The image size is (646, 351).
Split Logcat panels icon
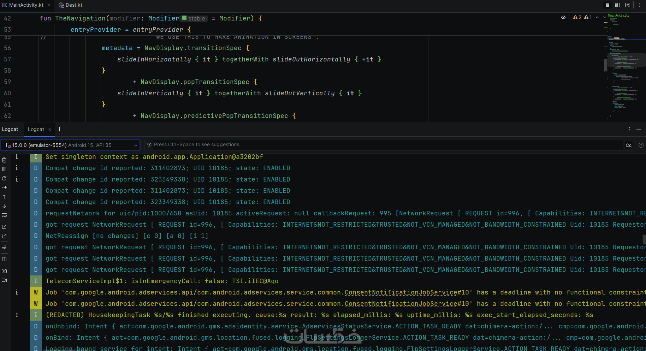click(4, 259)
